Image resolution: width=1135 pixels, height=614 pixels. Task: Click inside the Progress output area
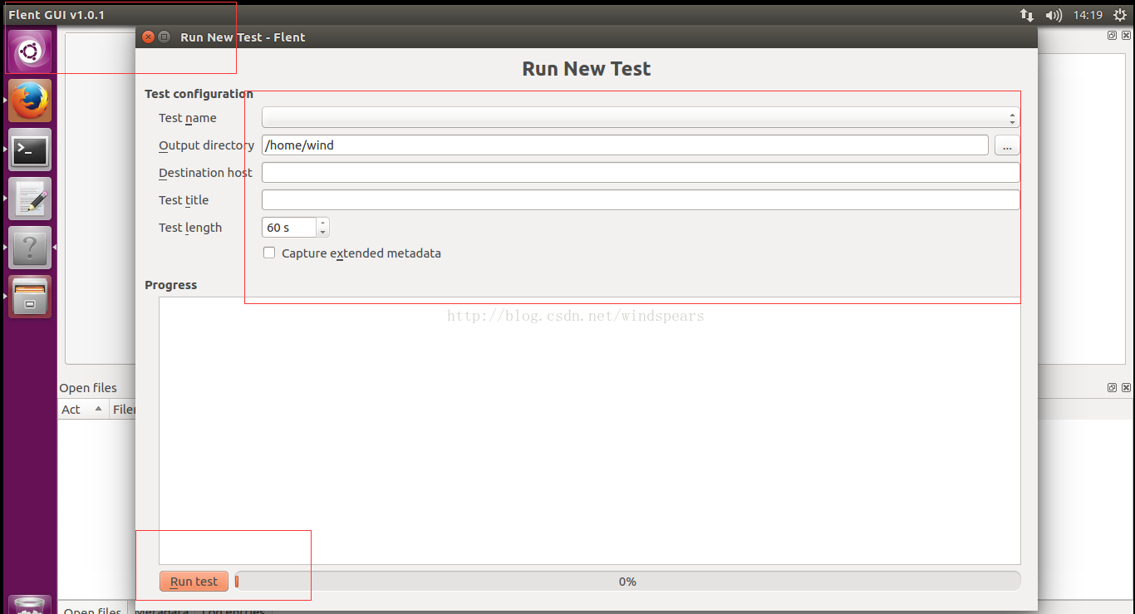pyautogui.click(x=590, y=430)
